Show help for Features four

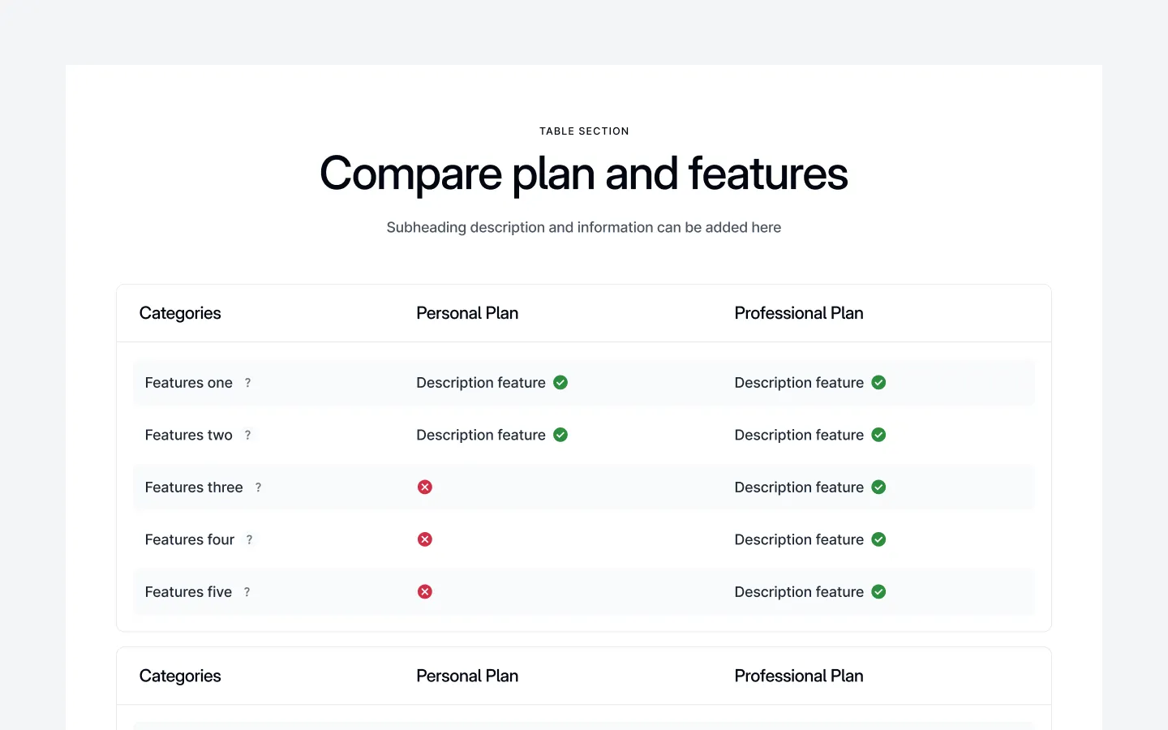coord(249,539)
